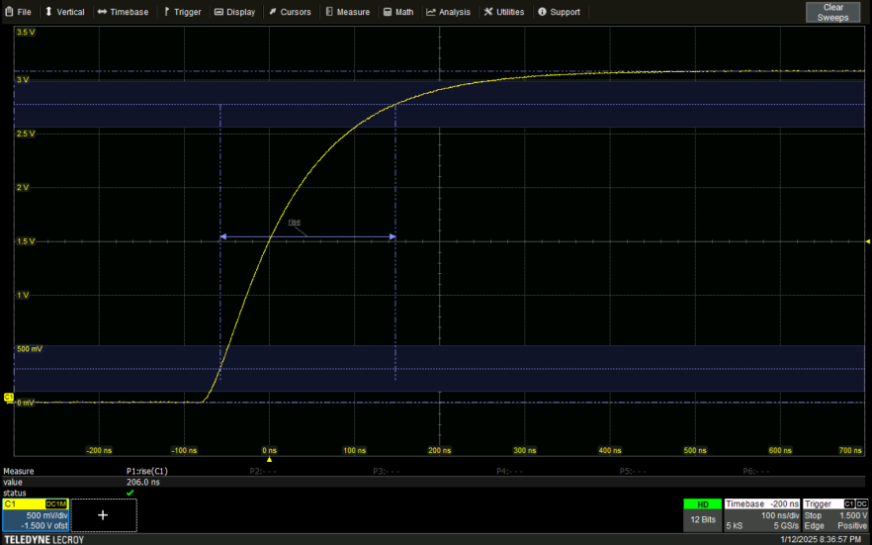Viewport: 872px width, 545px height.
Task: Click the 'rise' annotation label on waveform
Action: tap(295, 222)
